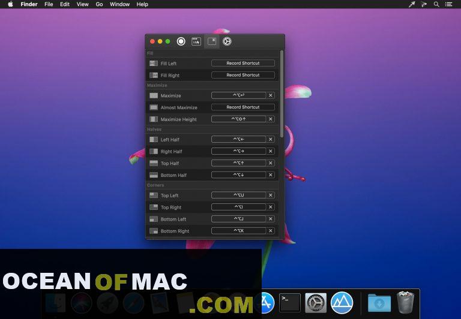
Task: Open the Edit menu
Action: pyautogui.click(x=65, y=4)
